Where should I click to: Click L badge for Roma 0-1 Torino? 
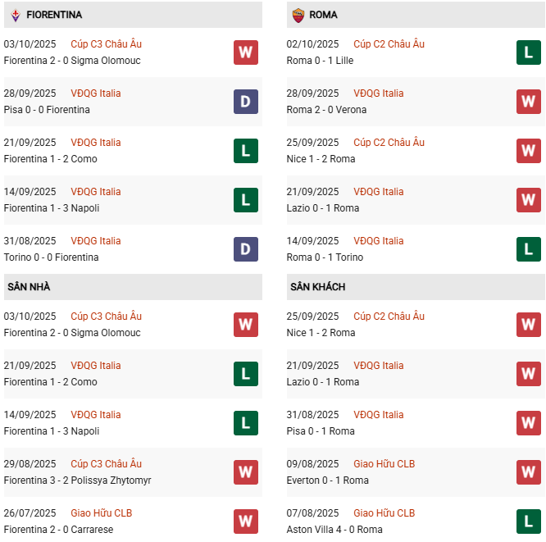point(528,249)
